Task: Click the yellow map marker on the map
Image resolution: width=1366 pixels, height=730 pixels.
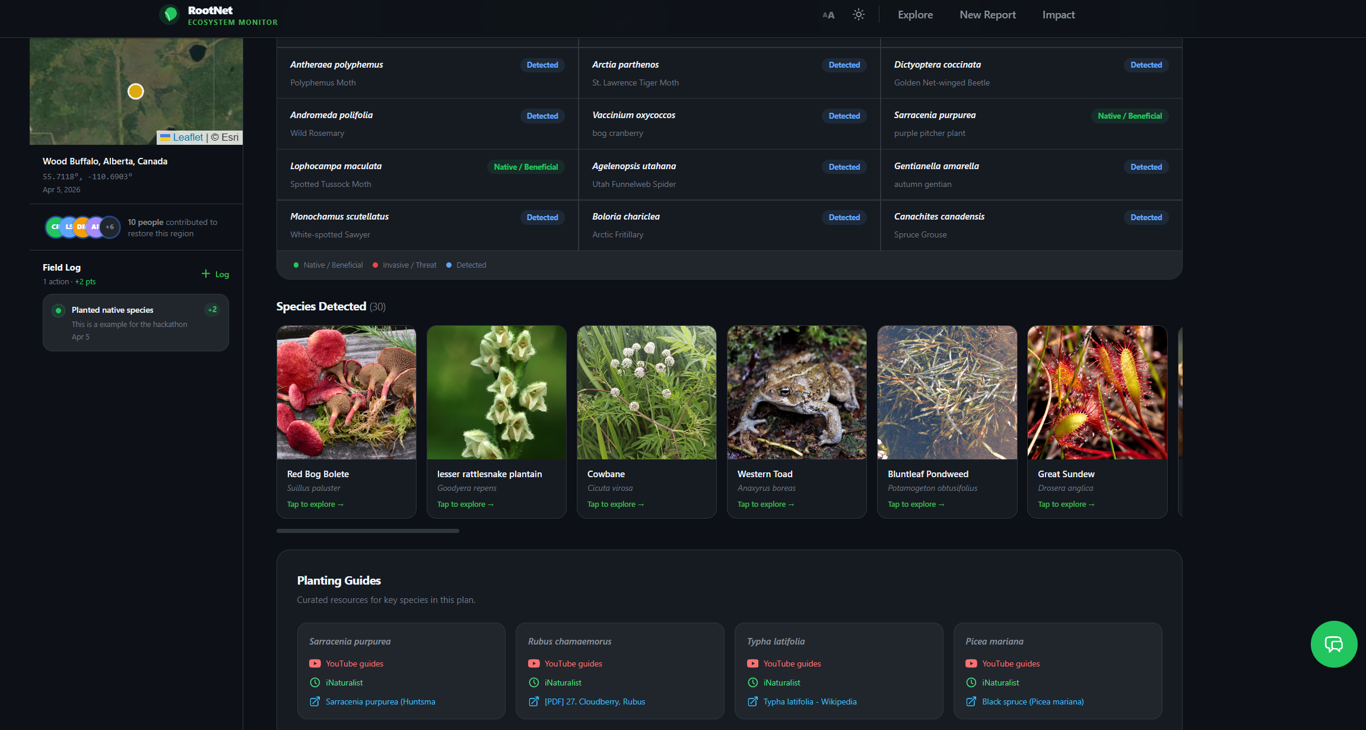Action: (136, 91)
